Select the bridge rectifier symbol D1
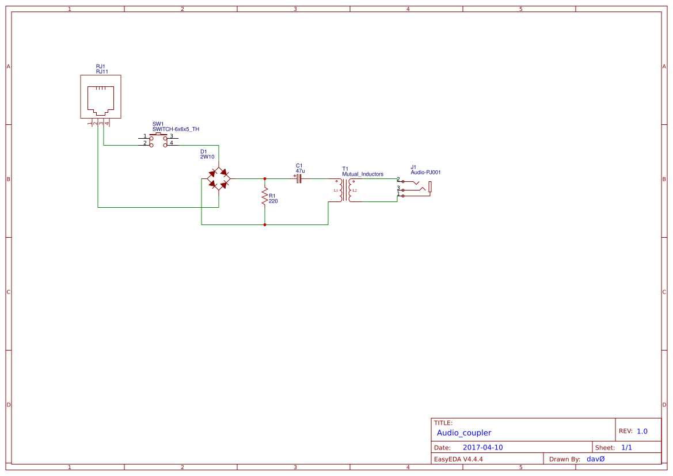The height and width of the screenshot is (476, 673). pos(218,178)
